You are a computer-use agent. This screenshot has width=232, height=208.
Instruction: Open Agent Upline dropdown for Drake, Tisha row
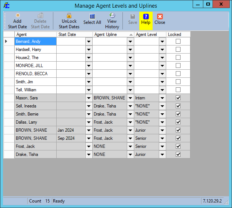coord(131,154)
